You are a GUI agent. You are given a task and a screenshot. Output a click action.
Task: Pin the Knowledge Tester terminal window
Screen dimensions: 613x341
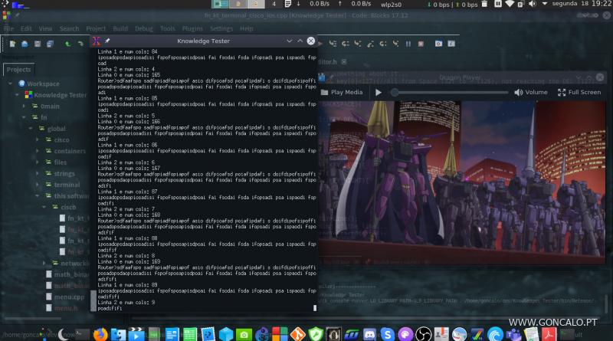(x=107, y=41)
